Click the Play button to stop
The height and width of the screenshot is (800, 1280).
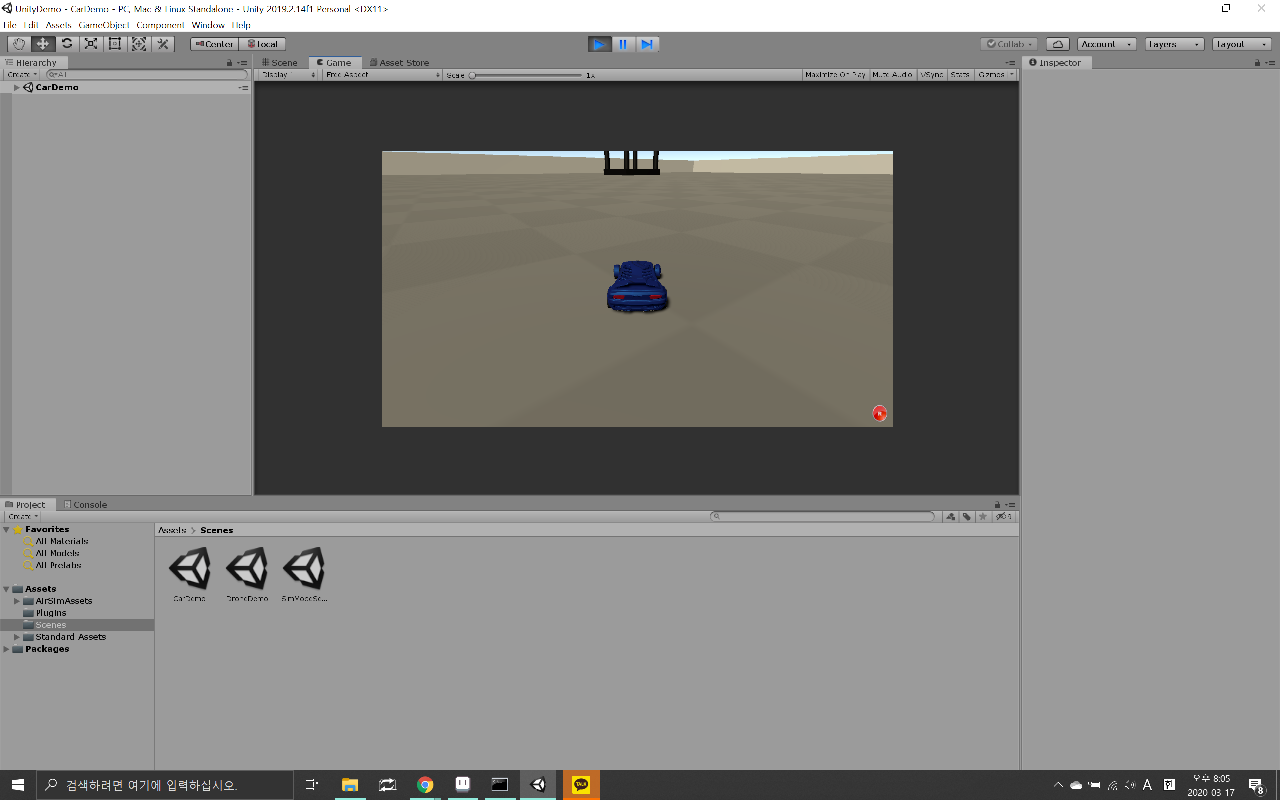599,44
